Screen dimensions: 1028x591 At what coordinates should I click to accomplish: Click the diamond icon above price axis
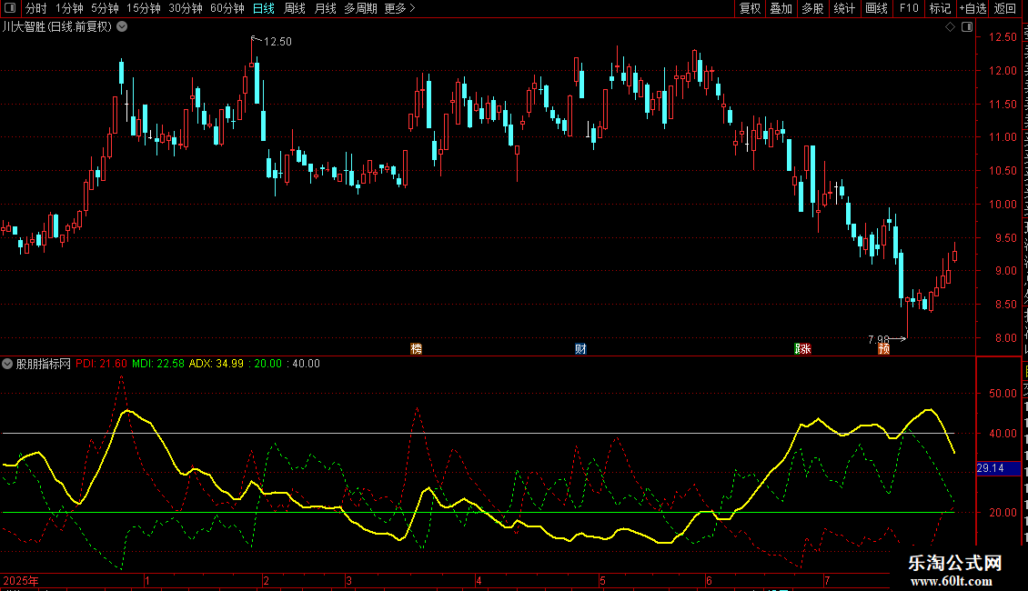[950, 27]
